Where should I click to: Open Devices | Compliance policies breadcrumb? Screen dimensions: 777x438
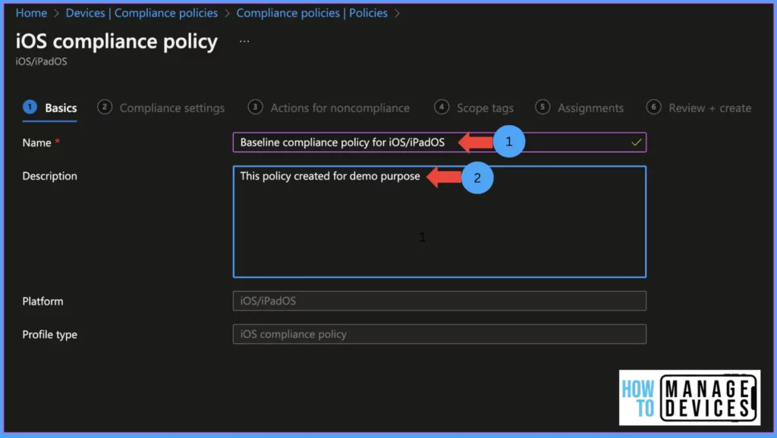coord(142,13)
